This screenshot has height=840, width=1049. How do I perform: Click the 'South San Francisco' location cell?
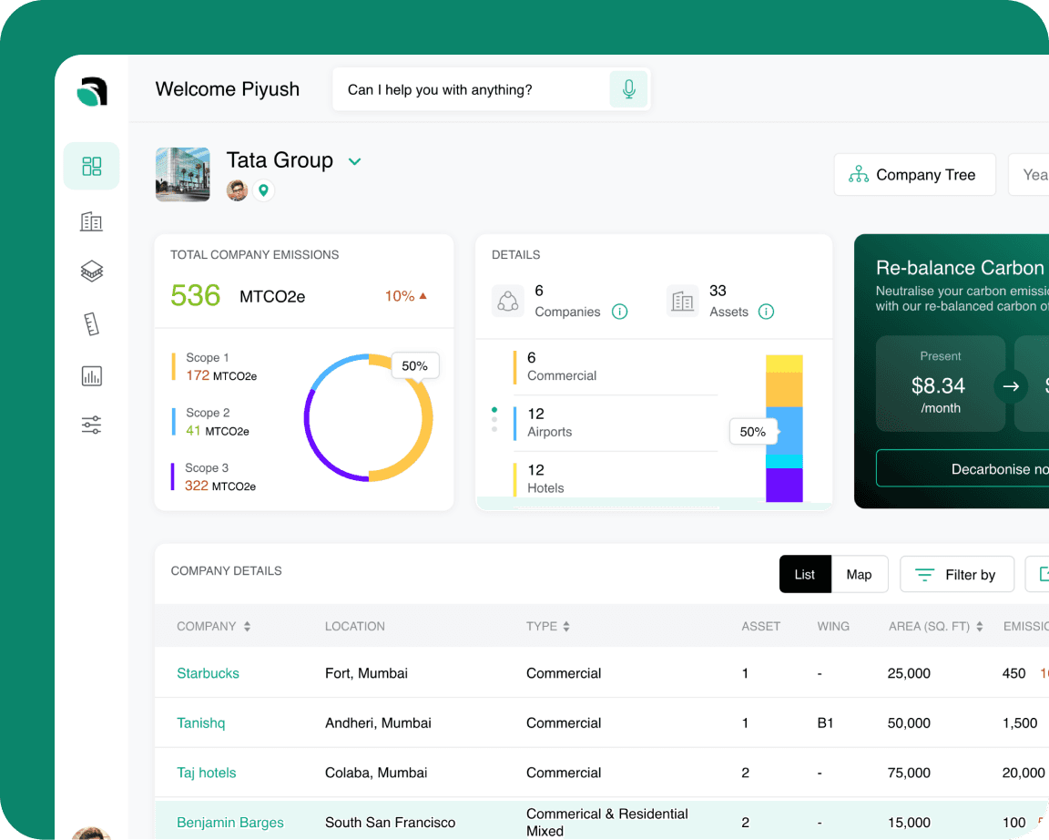[390, 822]
